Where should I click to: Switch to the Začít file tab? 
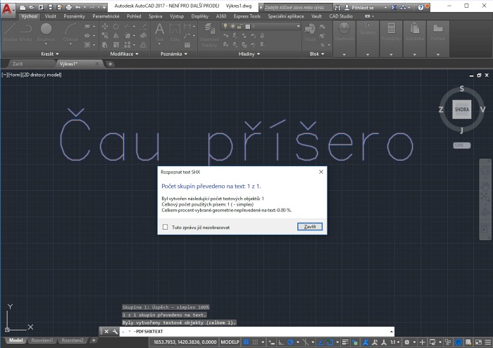click(x=18, y=64)
